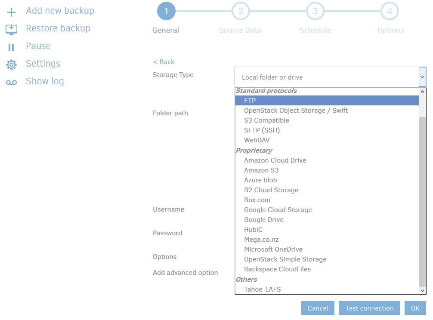Click the plus icon for Add new backup
Screen dimensions: 433x320
click(x=11, y=12)
